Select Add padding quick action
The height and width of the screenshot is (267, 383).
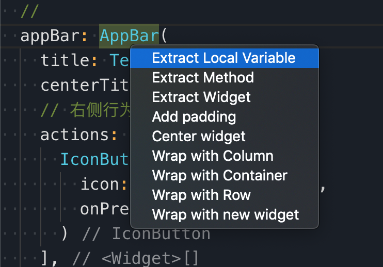point(225,116)
